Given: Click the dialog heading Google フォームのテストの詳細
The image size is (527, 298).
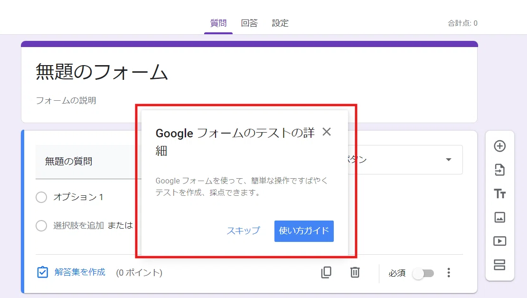Looking at the screenshot, I should pyautogui.click(x=235, y=142).
